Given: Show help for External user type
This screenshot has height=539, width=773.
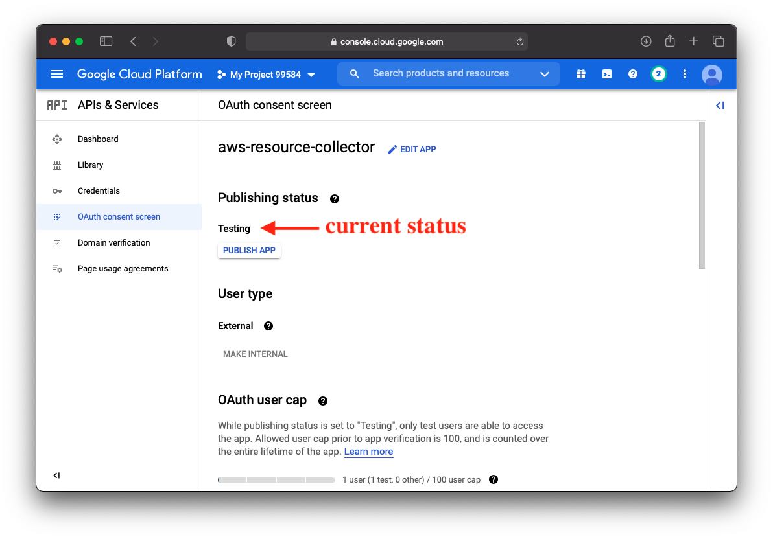Looking at the screenshot, I should point(268,326).
